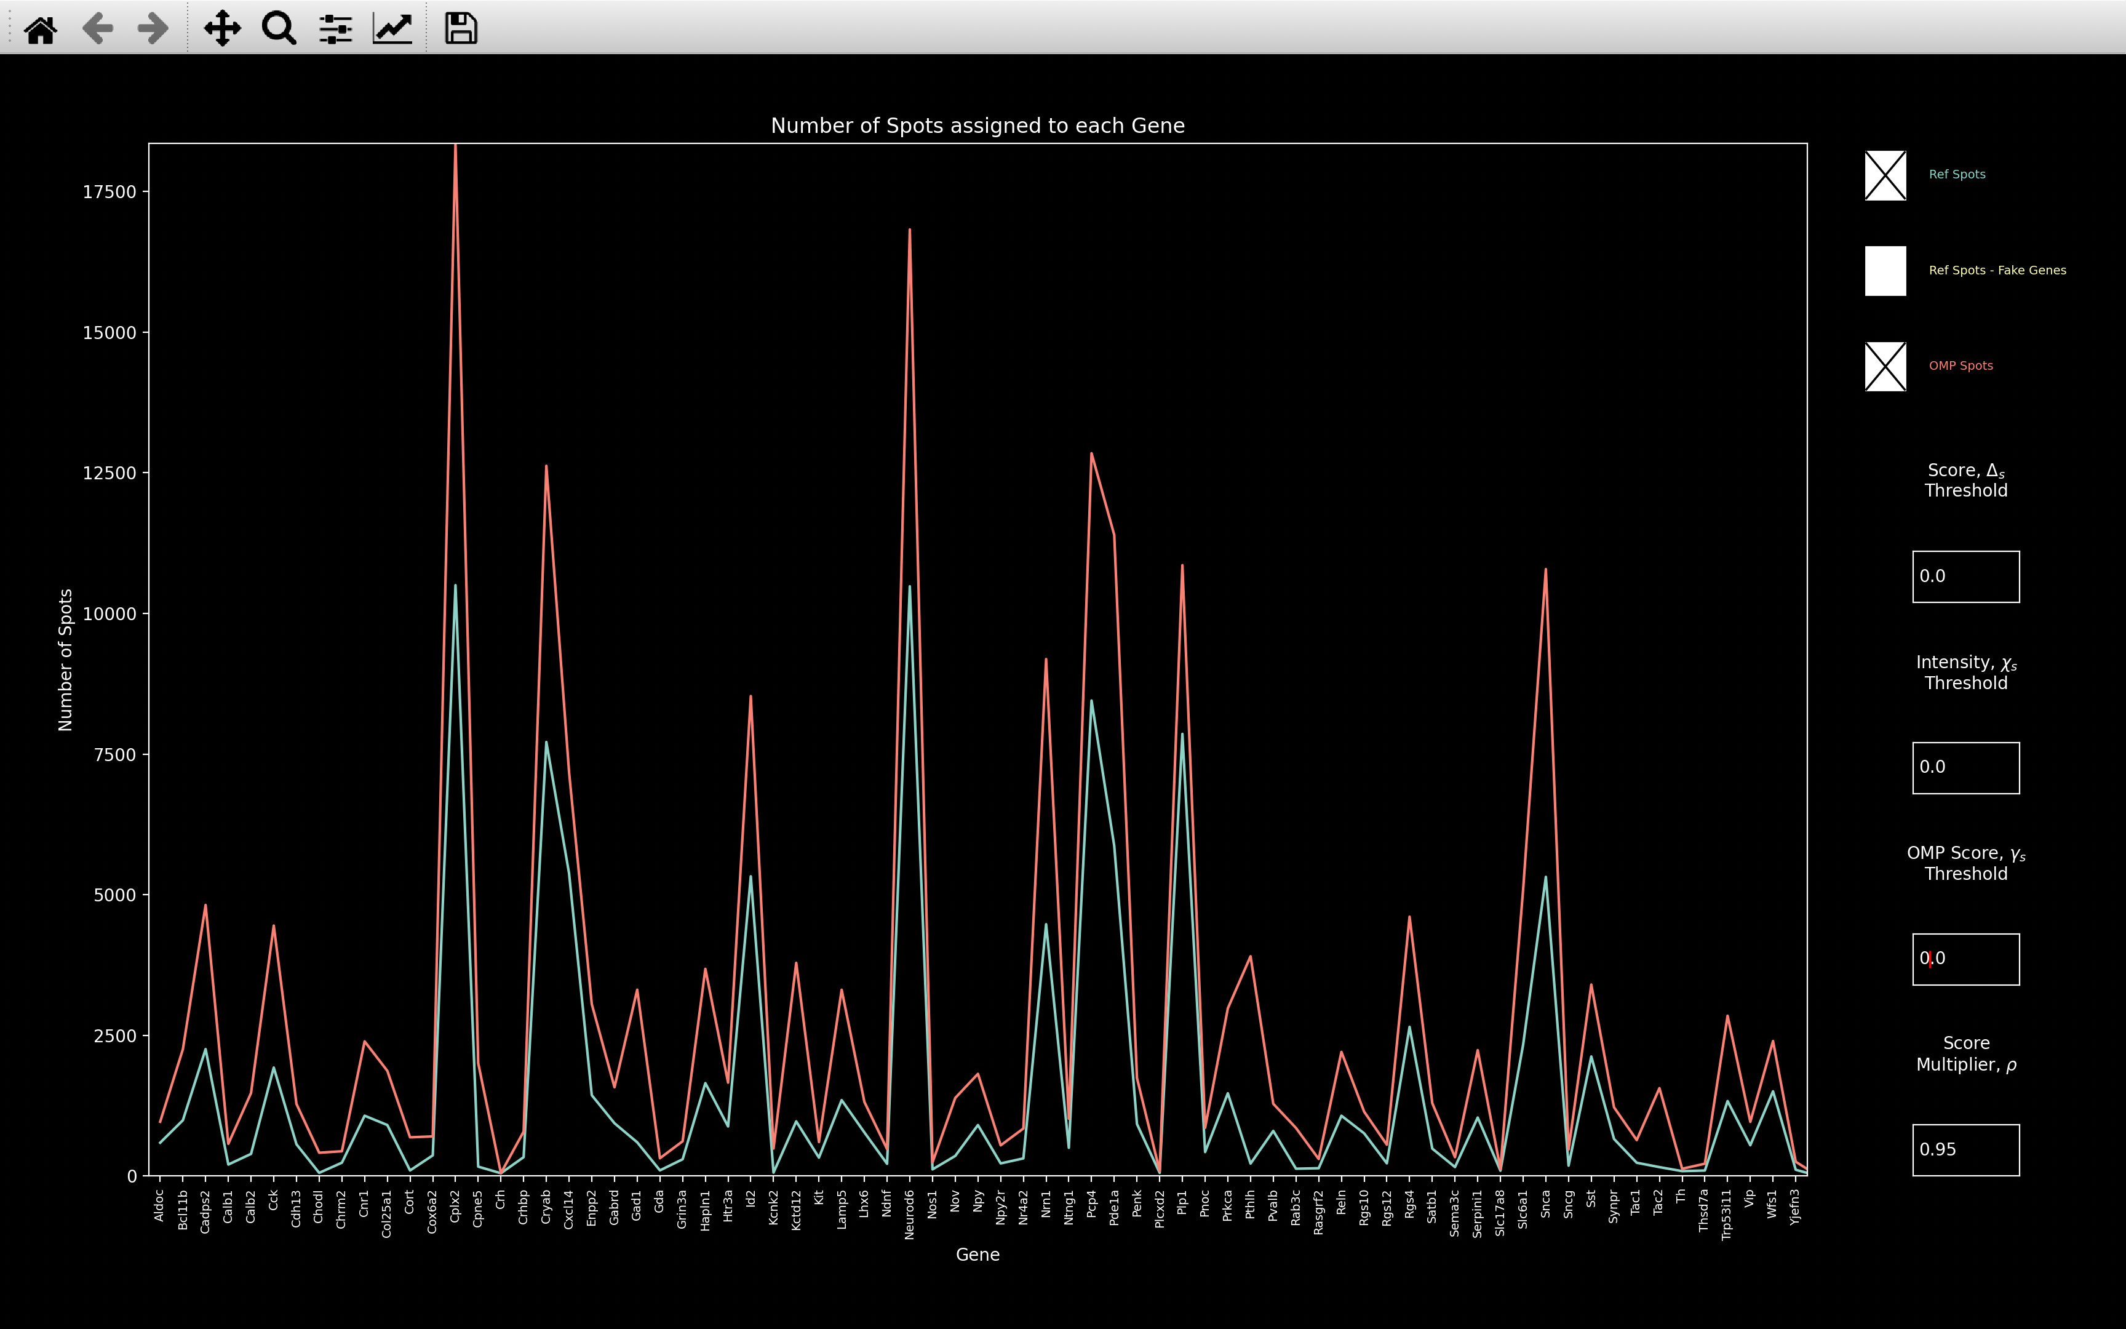Click the 'Sst' gene tick label
Image resolution: width=2126 pixels, height=1329 pixels.
[x=1591, y=1199]
